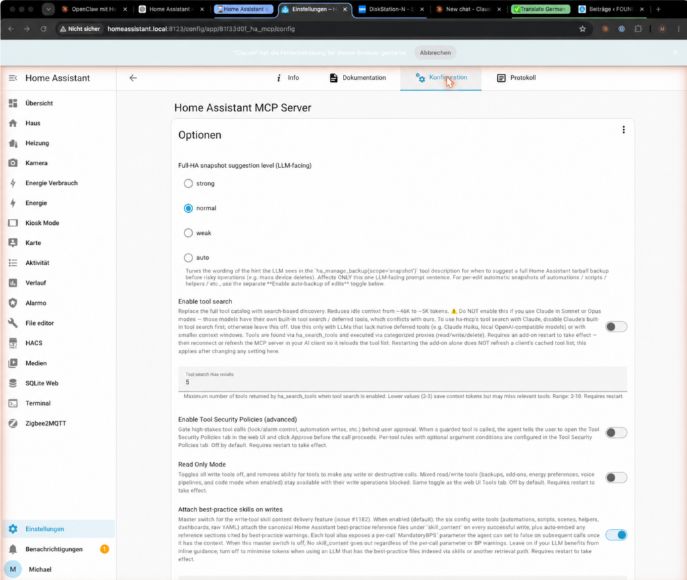Screen dimensions: 687x580
Task: Open Verlauf history chart icon
Action: [13, 283]
